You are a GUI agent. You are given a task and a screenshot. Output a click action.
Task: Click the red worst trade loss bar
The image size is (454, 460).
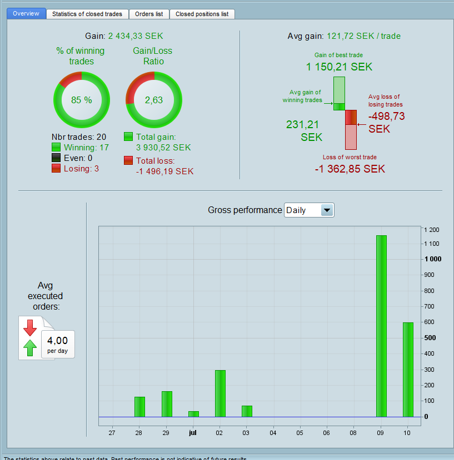[x=351, y=130]
